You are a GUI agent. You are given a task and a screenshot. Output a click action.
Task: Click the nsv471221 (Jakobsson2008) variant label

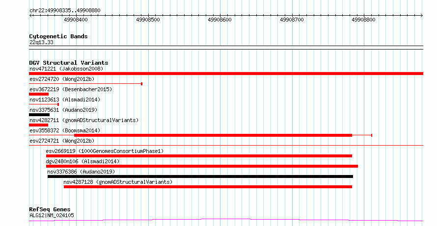tap(66, 69)
